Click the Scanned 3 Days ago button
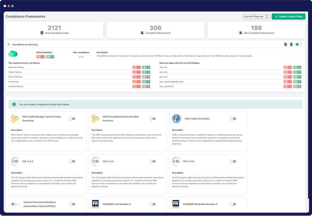The height and width of the screenshot is (216, 312). [253, 16]
